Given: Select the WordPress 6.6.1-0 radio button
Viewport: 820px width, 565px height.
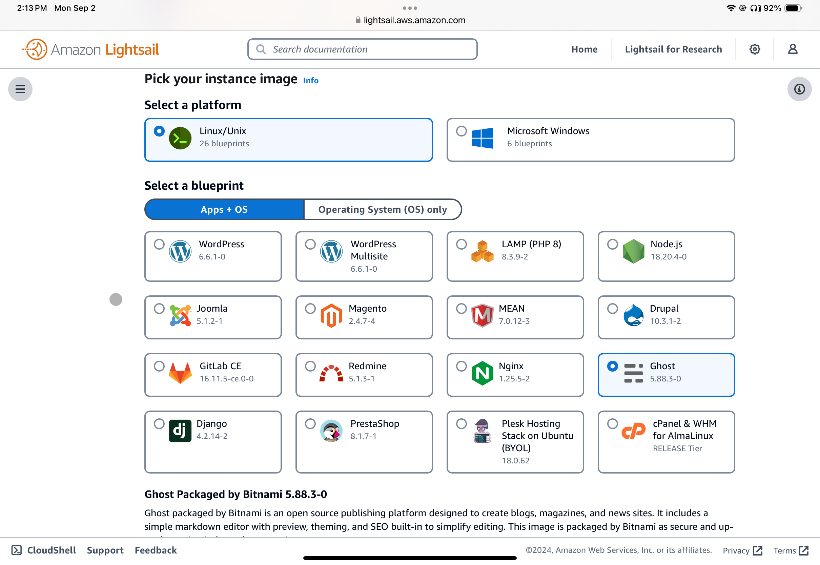Looking at the screenshot, I should [159, 244].
